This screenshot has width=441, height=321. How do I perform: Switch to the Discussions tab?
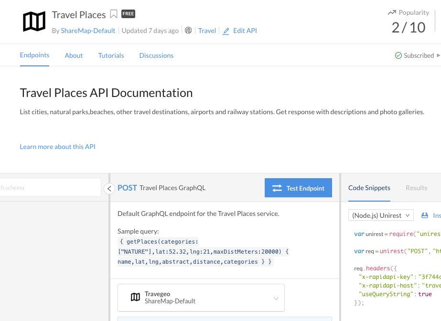click(156, 55)
